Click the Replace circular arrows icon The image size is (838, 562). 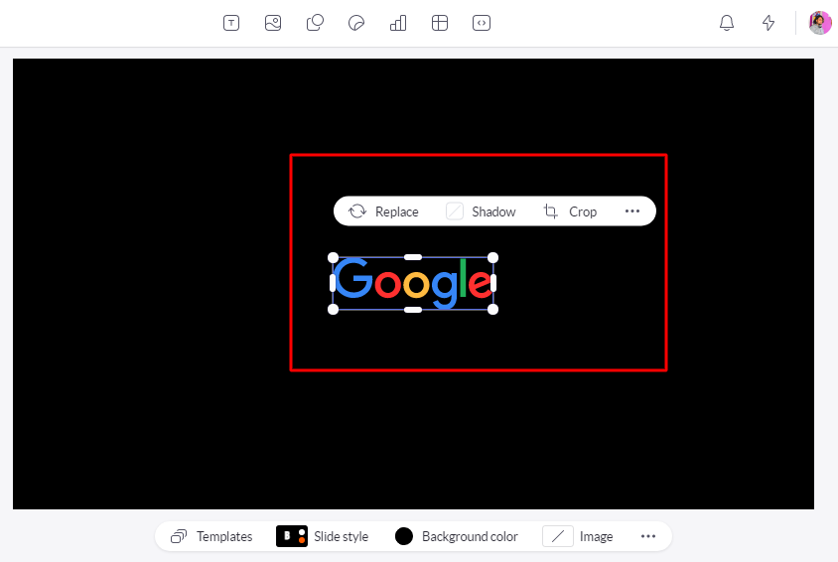click(x=357, y=211)
